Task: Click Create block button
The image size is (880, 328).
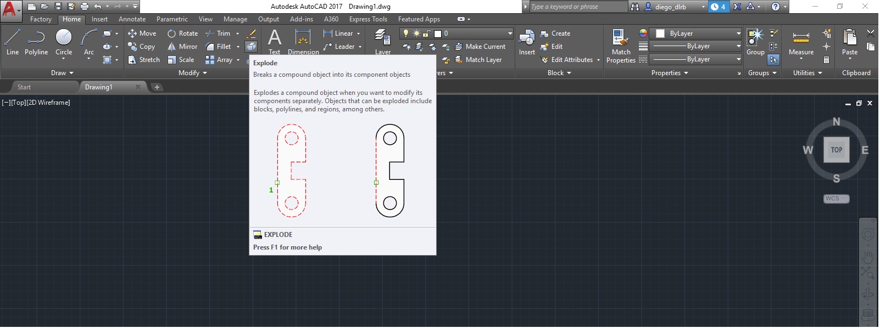Action: coord(555,33)
